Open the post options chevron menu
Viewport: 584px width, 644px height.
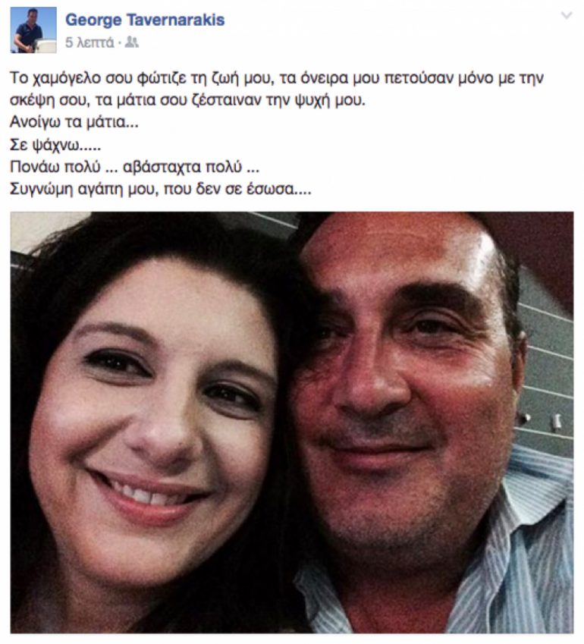(x=567, y=16)
